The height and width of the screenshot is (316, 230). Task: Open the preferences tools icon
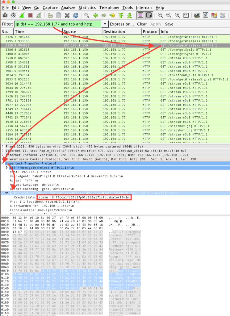[223, 15]
